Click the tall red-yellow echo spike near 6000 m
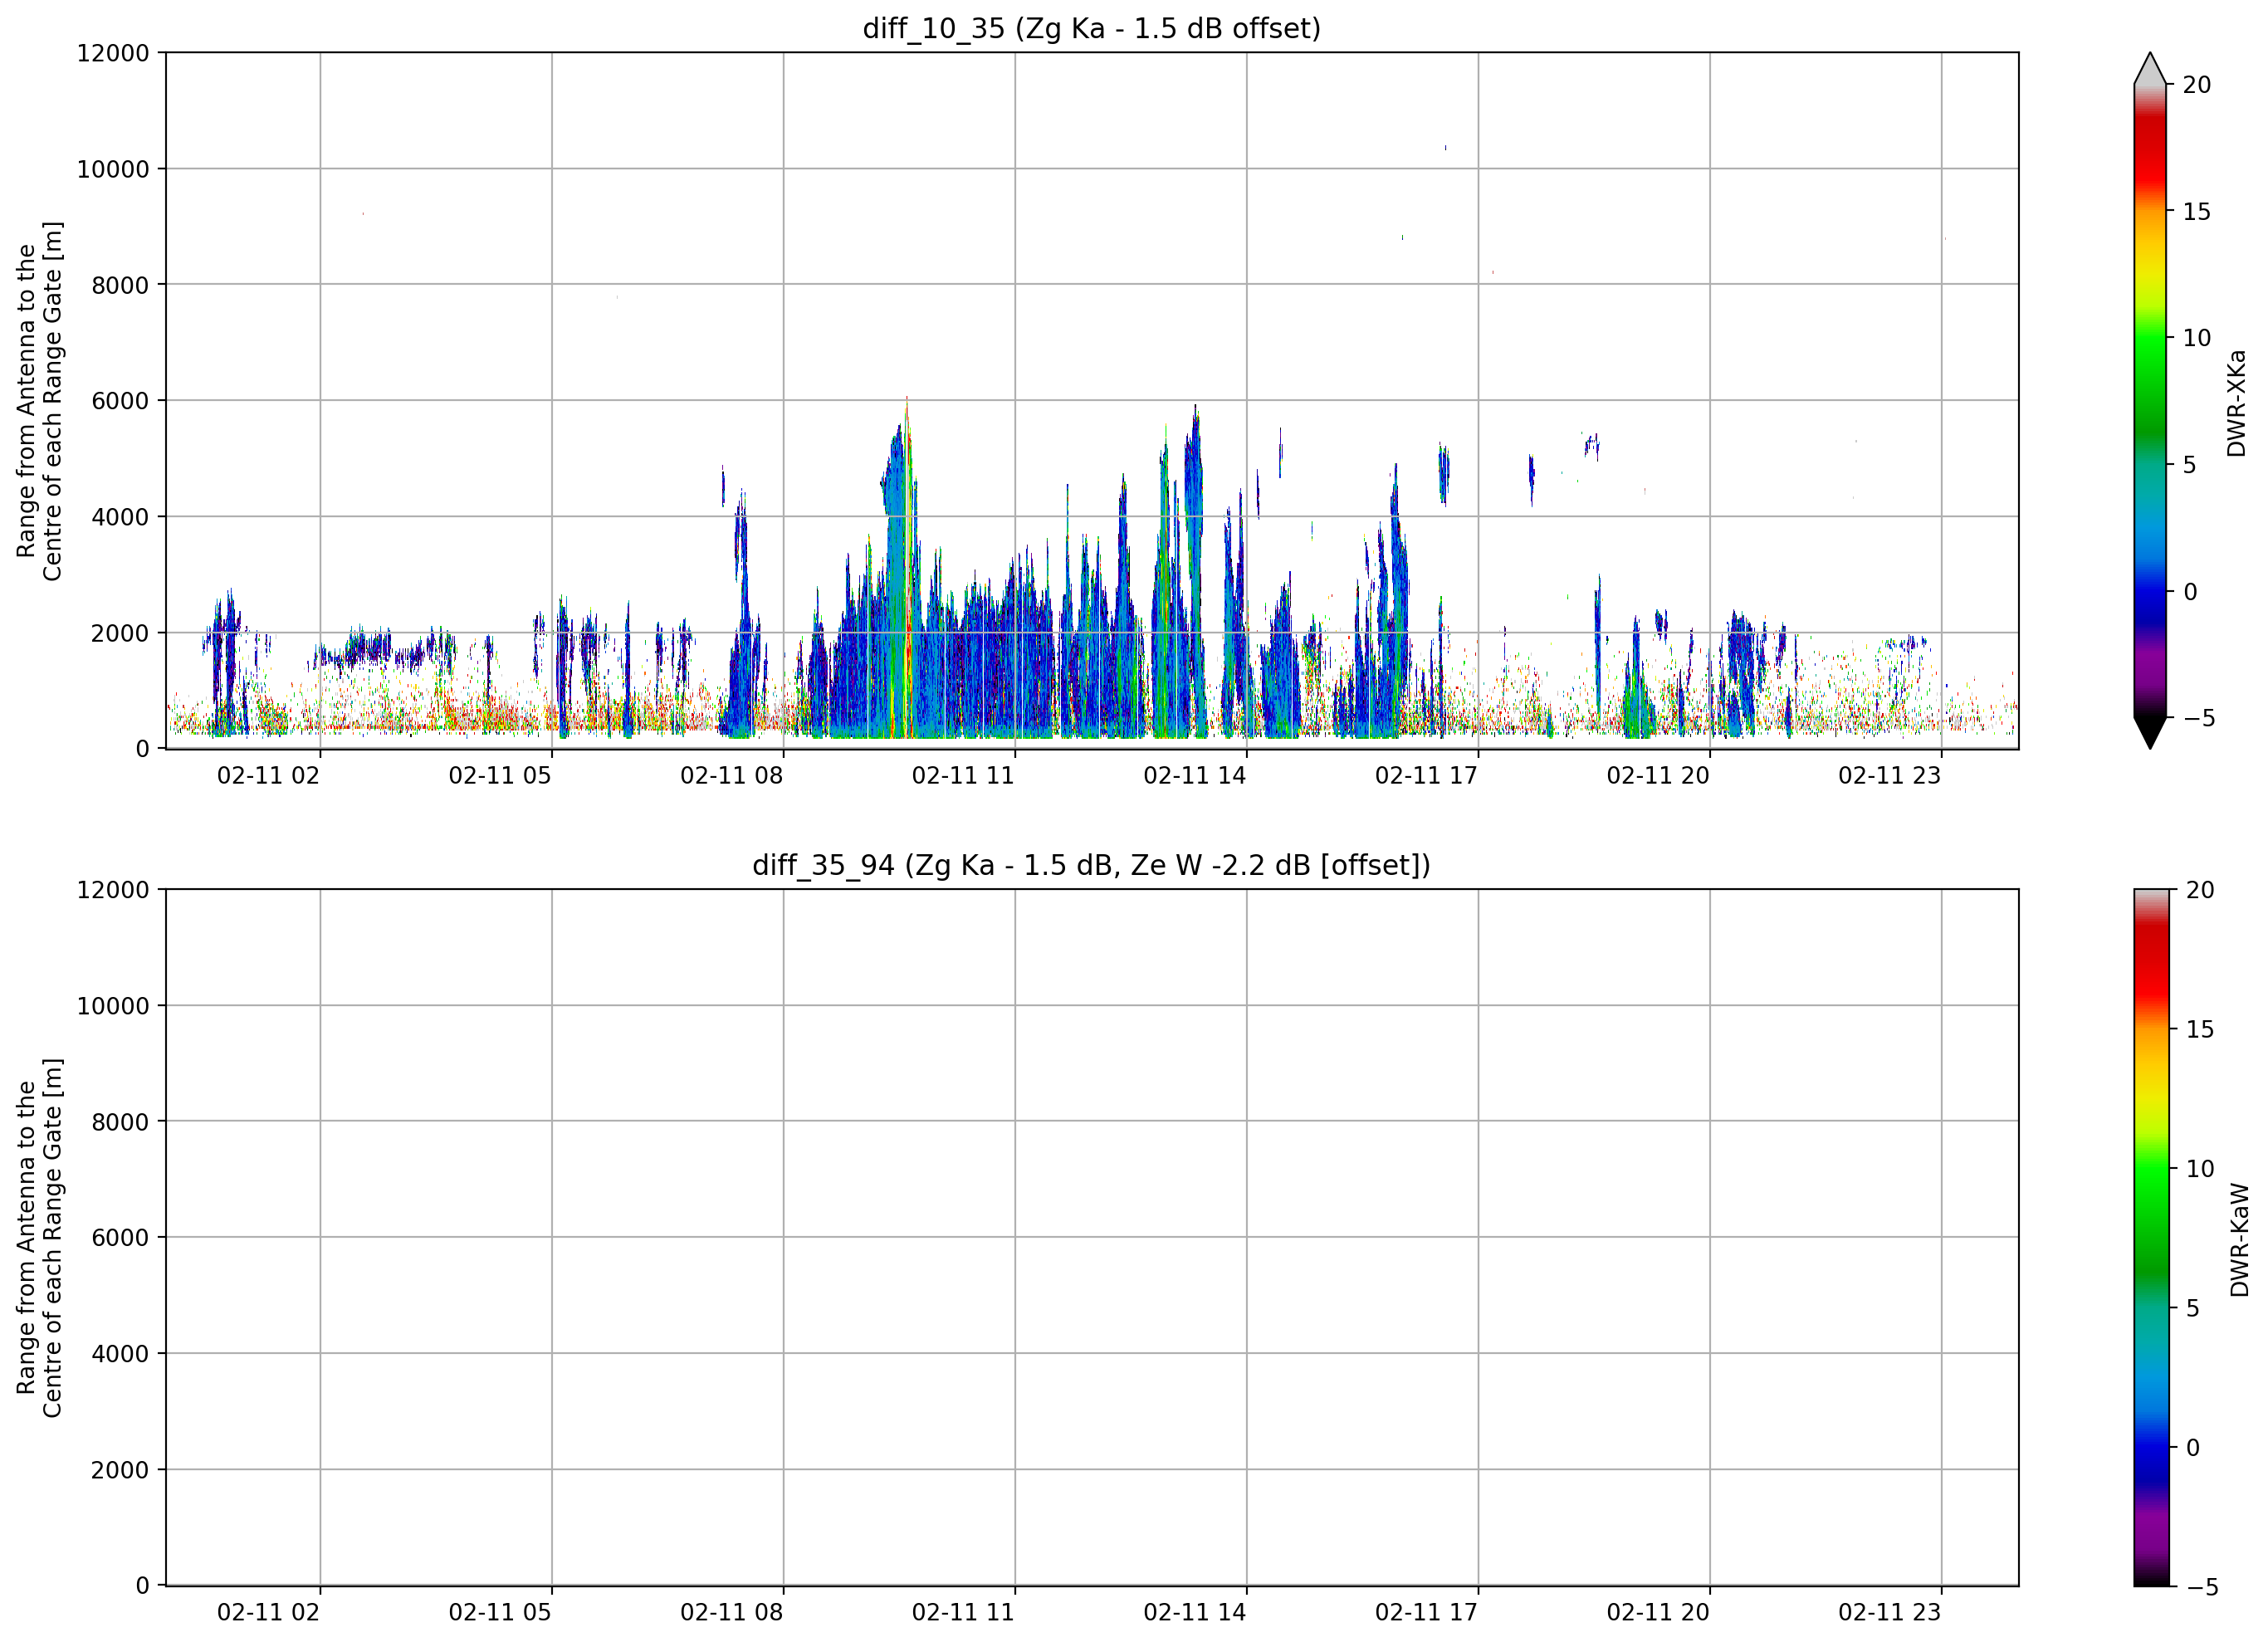Viewport: 2268px width, 1642px height. pos(907,560)
